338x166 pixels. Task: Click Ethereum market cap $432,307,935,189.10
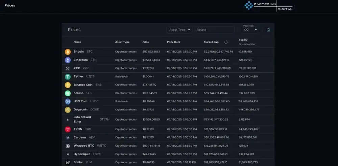click(x=217, y=60)
